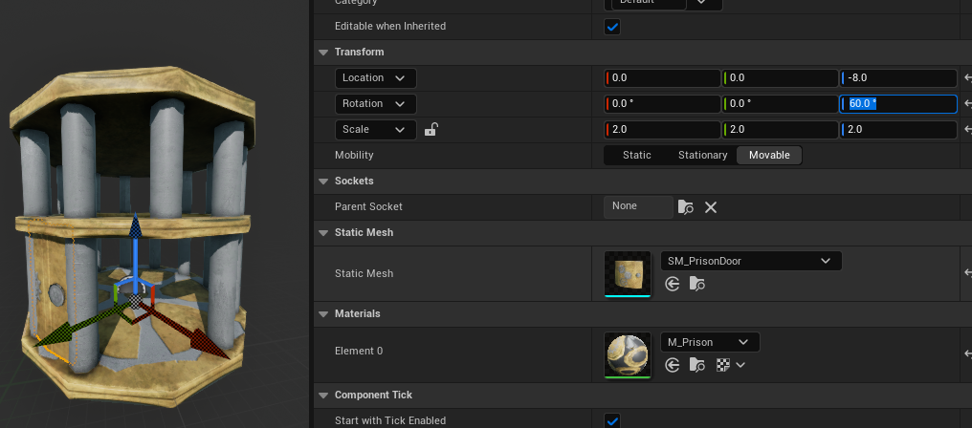Click the Location Z field showing -8.0

click(898, 78)
